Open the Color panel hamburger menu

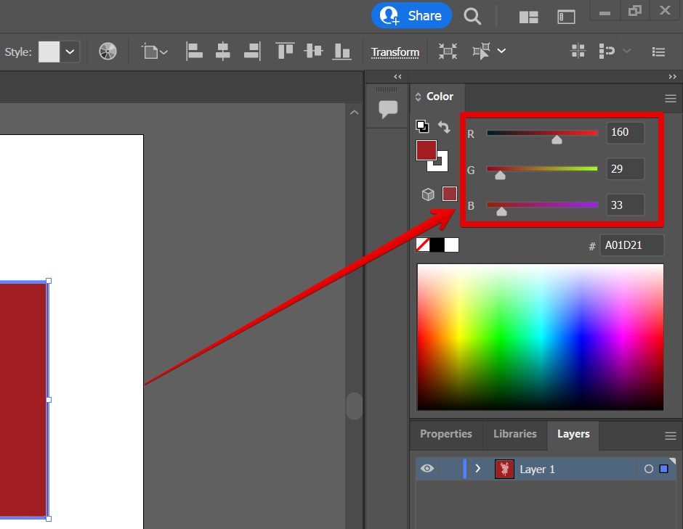click(670, 98)
